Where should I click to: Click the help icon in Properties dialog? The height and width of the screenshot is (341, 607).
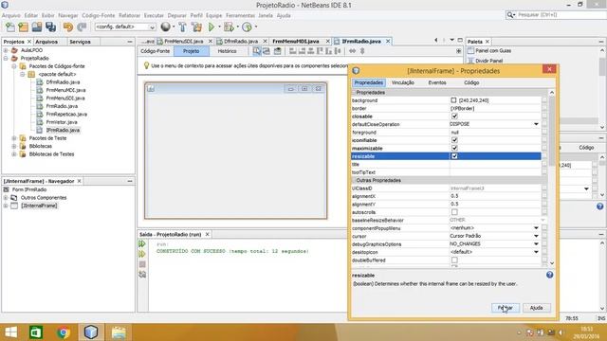(550, 275)
